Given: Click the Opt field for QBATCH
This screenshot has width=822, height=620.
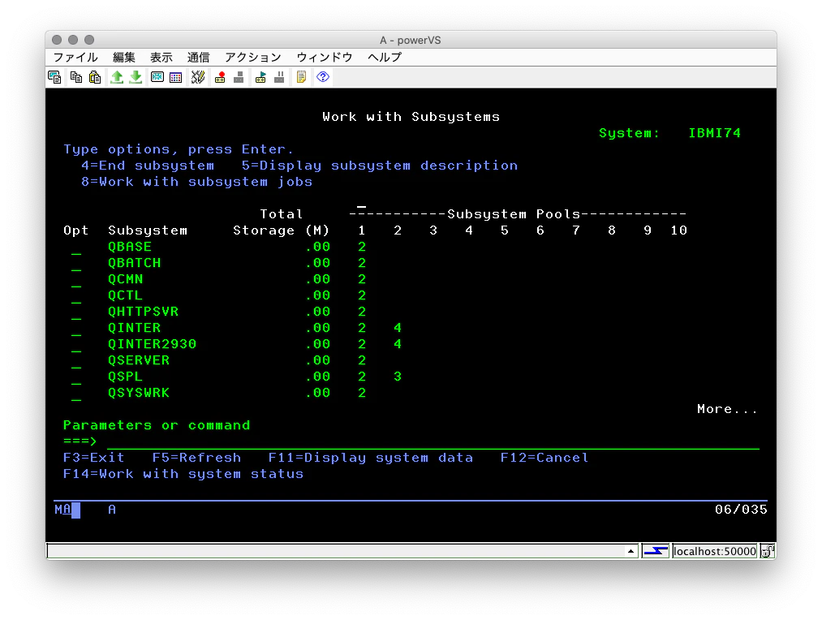Looking at the screenshot, I should pyautogui.click(x=76, y=264).
